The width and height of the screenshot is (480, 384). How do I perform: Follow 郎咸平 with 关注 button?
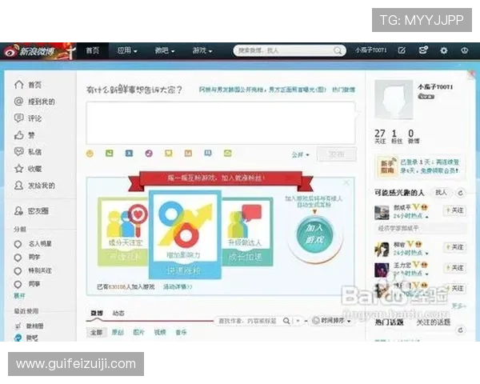coord(455,210)
